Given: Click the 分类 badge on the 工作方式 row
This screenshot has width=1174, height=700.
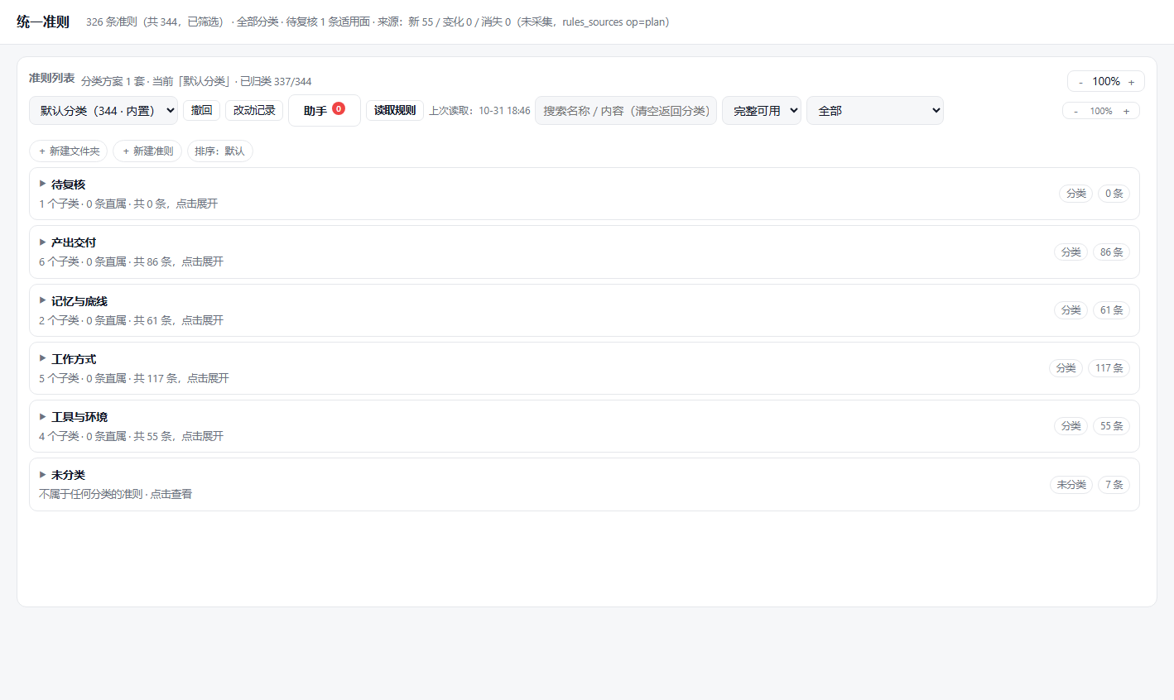Looking at the screenshot, I should [1066, 367].
